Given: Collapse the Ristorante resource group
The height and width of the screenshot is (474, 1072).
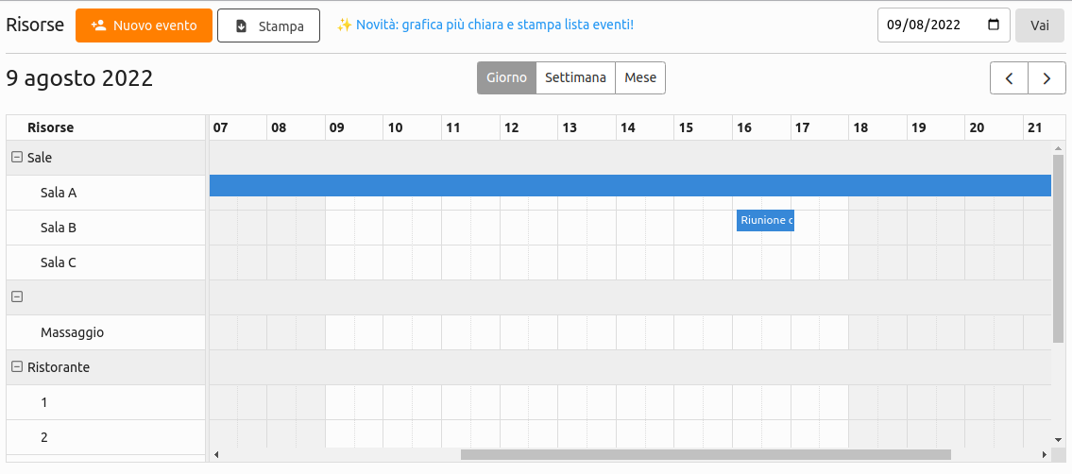Looking at the screenshot, I should 16,367.
